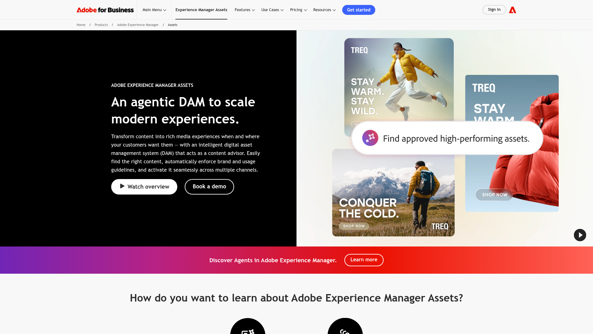Screen dimensions: 593x334
Task: Click the red Adobe logo icon
Action: [512, 10]
